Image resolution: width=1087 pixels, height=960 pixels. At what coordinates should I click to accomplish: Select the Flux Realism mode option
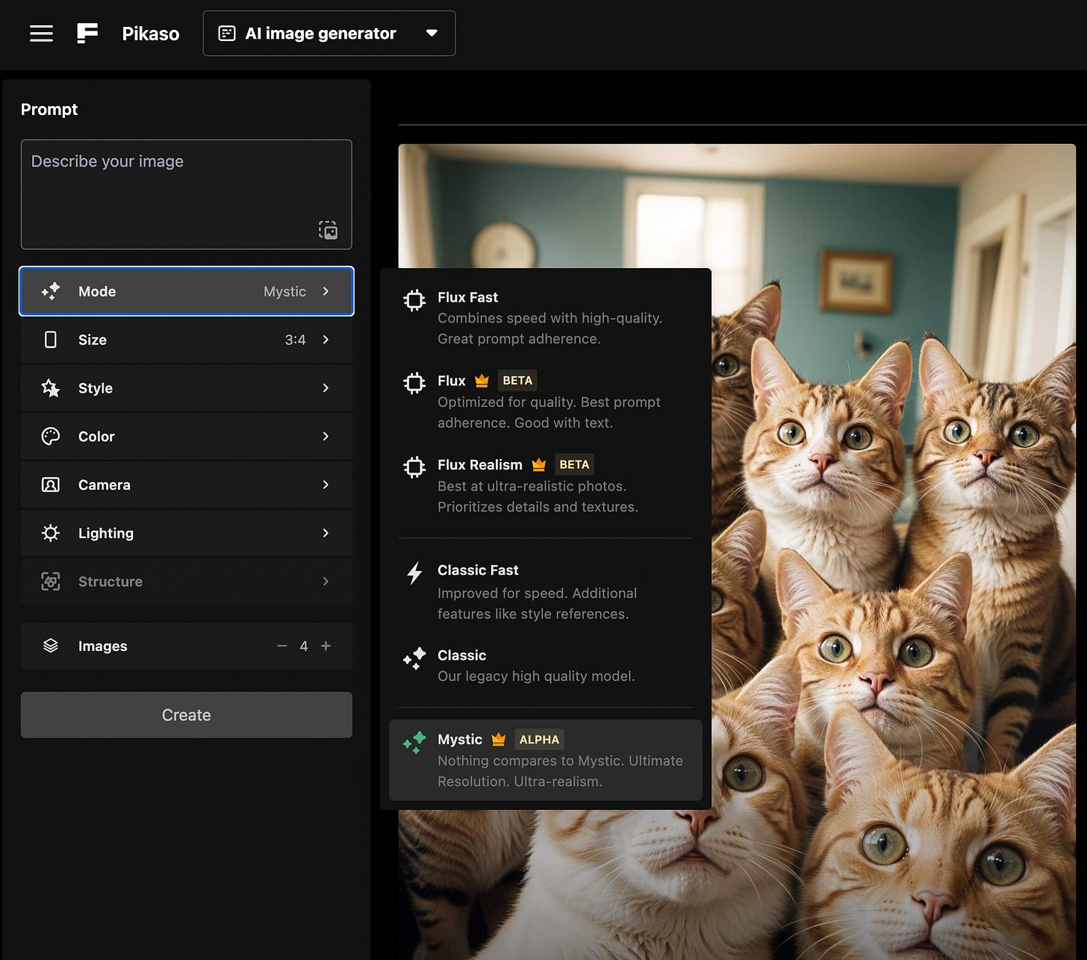546,485
